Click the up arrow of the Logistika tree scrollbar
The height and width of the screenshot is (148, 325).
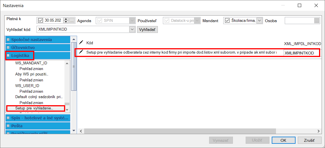67,64
